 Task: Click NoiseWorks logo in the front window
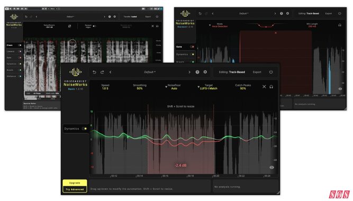(x=76, y=72)
